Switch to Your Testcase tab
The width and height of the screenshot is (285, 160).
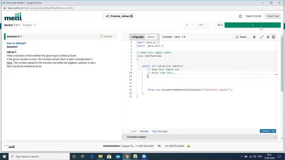point(159,132)
